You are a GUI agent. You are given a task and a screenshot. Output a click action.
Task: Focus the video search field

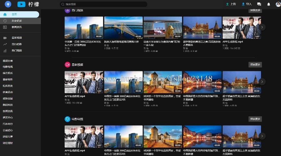coord(103,4)
